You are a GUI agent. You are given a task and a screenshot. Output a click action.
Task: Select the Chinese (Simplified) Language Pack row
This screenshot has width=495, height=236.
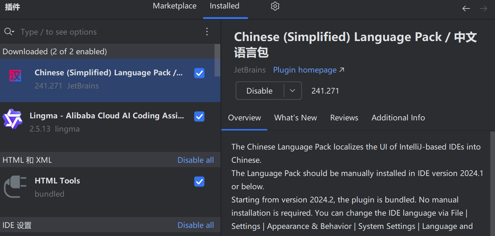click(110, 80)
